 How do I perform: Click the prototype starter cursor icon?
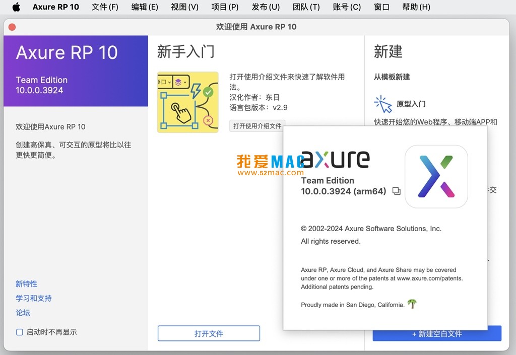click(x=383, y=104)
